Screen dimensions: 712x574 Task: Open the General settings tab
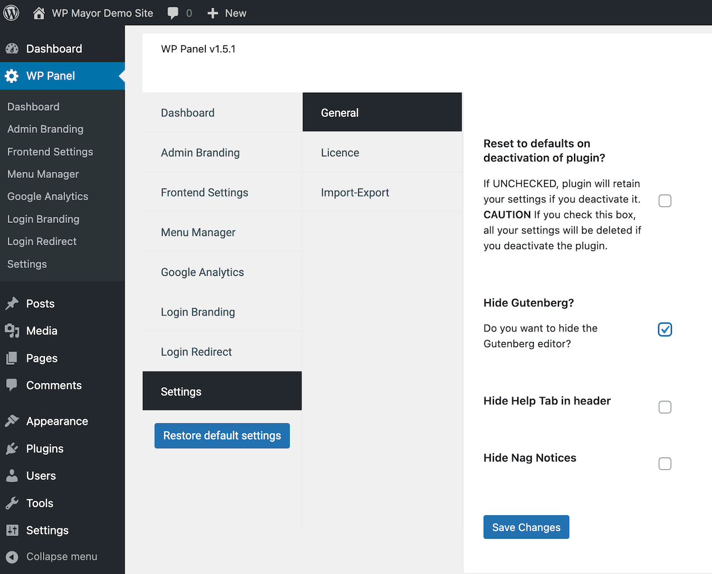coord(382,112)
